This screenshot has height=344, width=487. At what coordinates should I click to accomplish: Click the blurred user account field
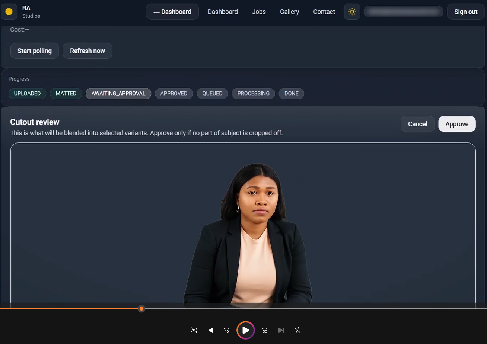click(x=403, y=12)
